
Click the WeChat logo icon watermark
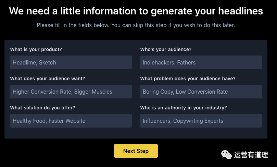(x=226, y=155)
